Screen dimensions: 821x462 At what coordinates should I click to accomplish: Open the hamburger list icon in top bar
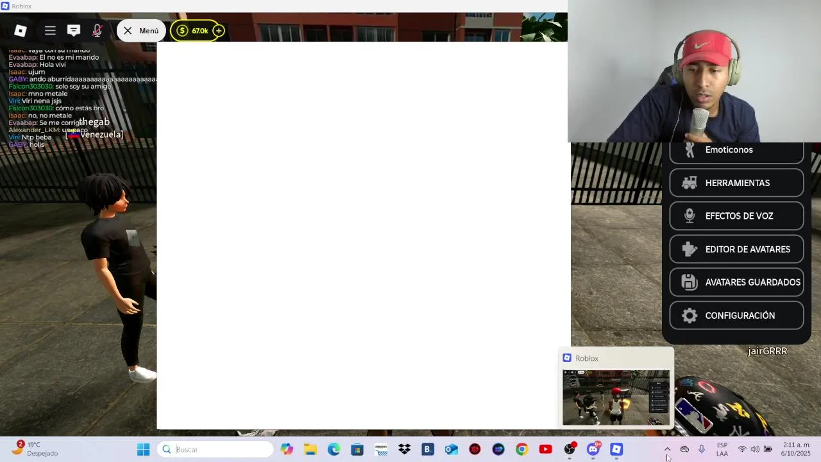(50, 31)
